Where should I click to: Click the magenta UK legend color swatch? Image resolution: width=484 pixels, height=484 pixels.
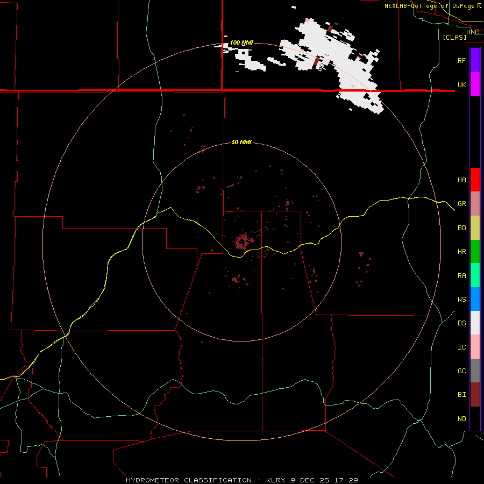pos(475,84)
